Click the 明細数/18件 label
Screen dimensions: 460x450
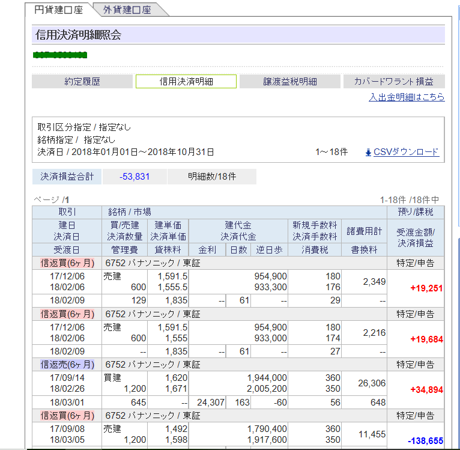tap(212, 177)
